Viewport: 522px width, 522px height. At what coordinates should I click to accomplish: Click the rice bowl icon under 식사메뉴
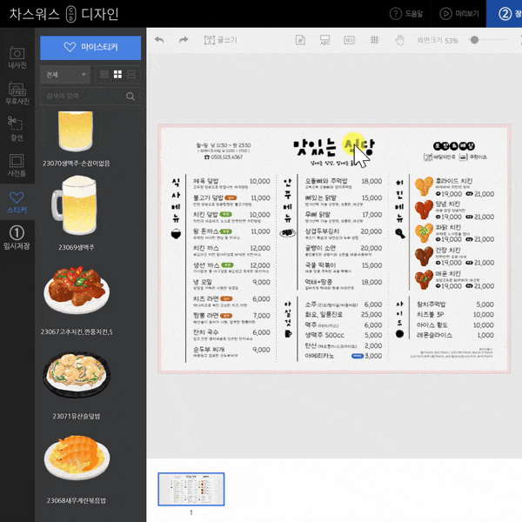click(x=176, y=234)
